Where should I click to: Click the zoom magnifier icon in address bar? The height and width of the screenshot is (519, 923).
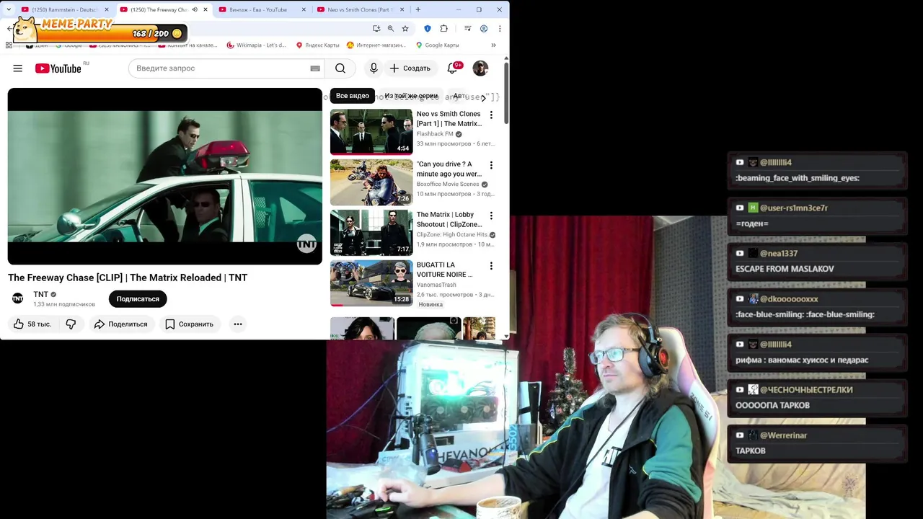click(391, 29)
